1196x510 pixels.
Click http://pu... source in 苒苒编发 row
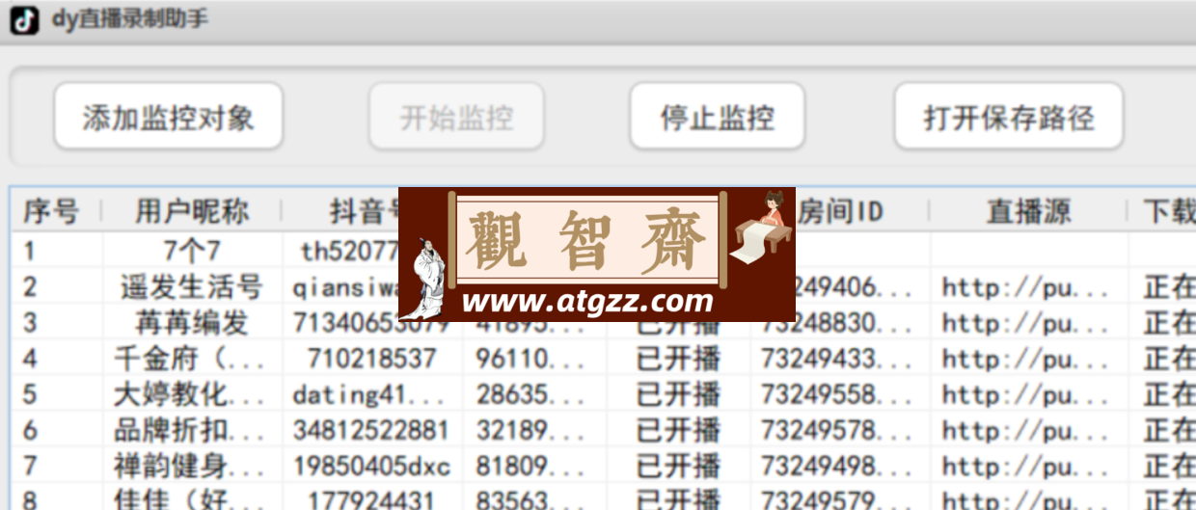coord(1026,322)
